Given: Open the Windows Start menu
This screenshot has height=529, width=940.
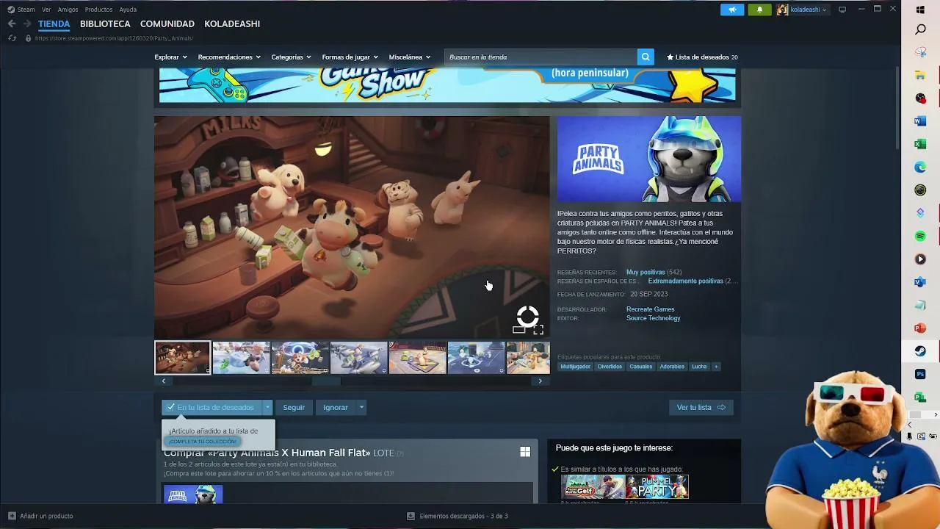Looking at the screenshot, I should (x=920, y=10).
